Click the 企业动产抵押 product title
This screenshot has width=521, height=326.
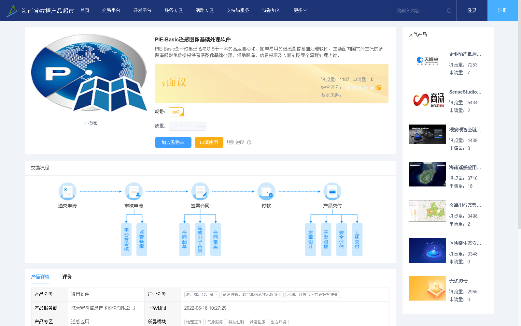(465, 54)
